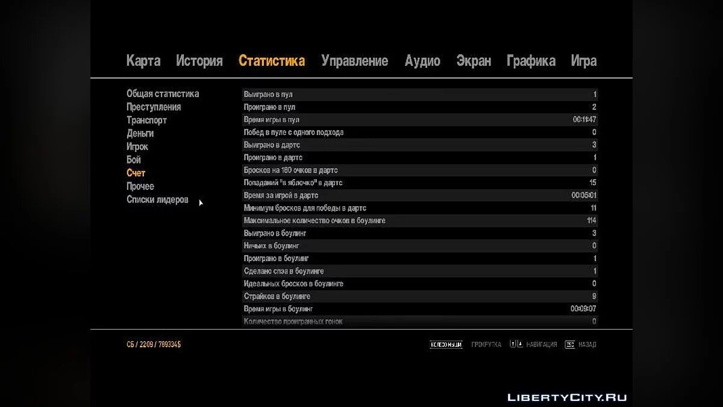The height and width of the screenshot is (407, 723).
Task: View the Списки лидеров section
Action: coord(157,200)
